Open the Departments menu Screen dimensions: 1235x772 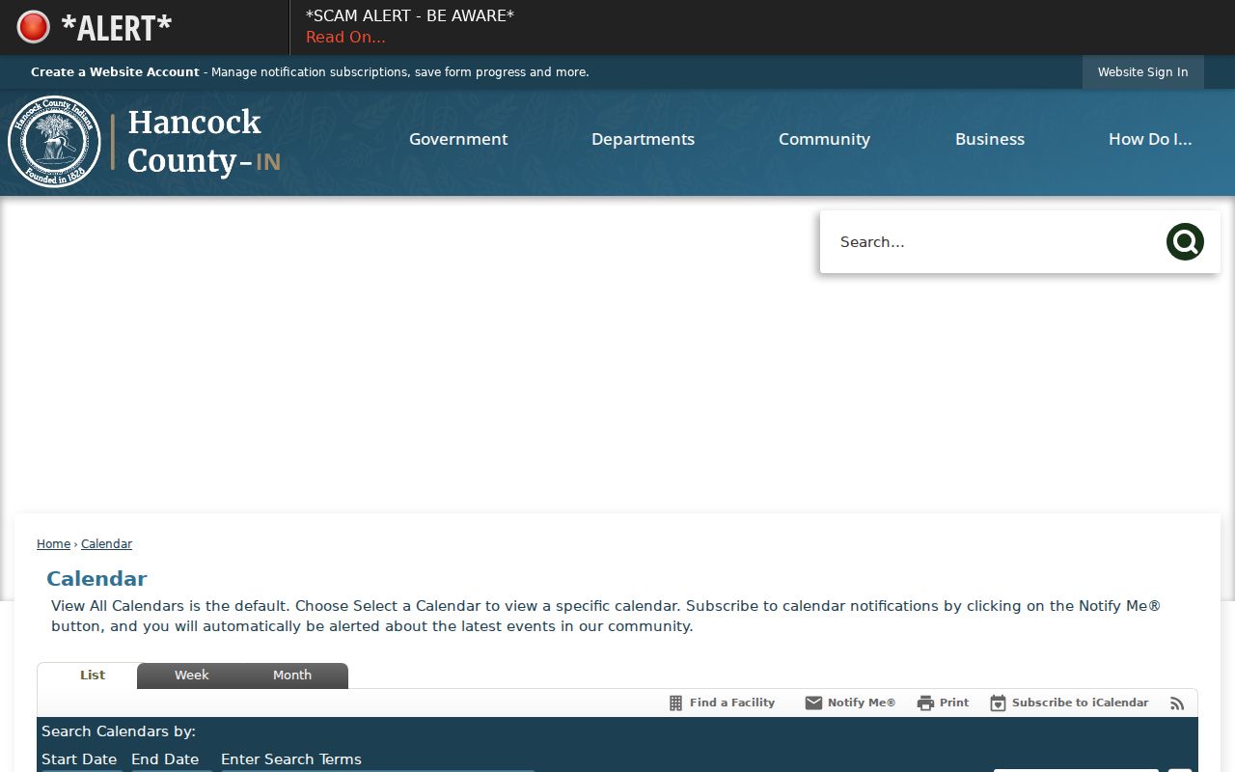coord(643,139)
